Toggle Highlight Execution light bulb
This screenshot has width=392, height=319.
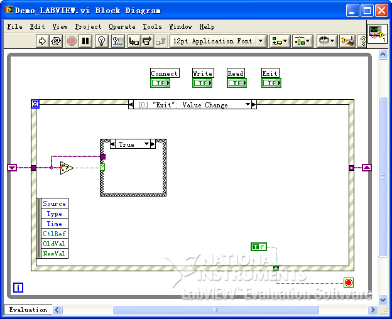pos(102,41)
